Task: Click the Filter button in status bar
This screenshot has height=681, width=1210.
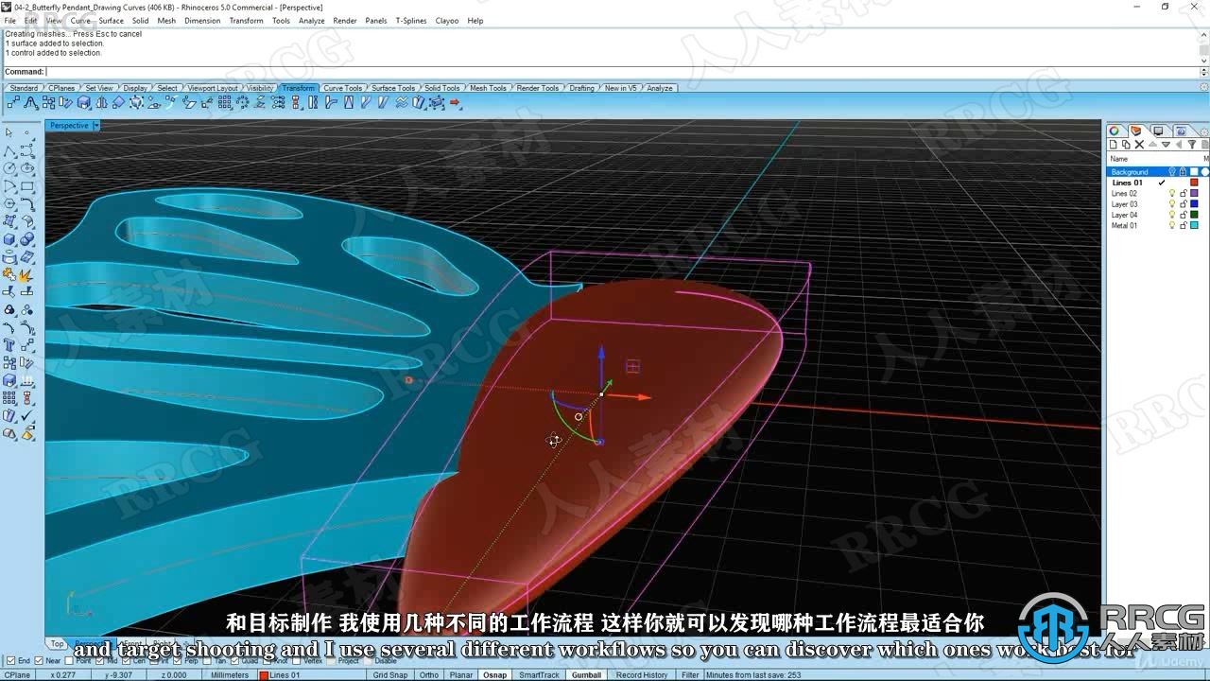Action: click(690, 675)
